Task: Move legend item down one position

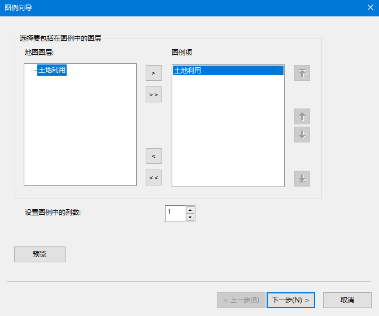Action: point(302,135)
